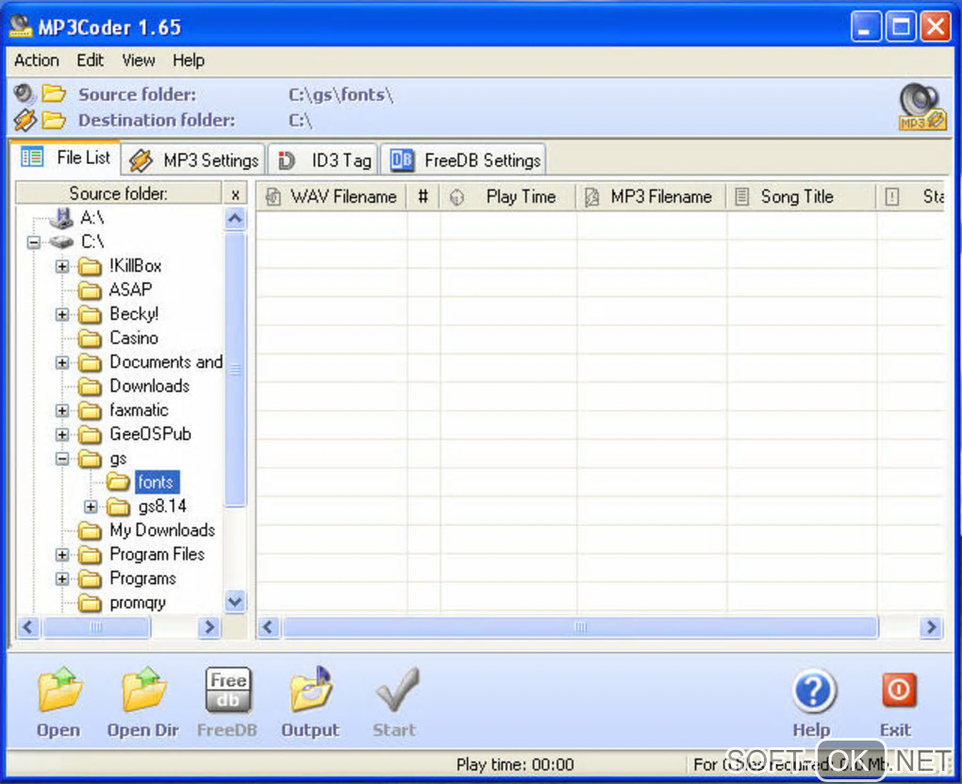
Task: Sort by MP3 Filename column
Action: pyautogui.click(x=652, y=196)
